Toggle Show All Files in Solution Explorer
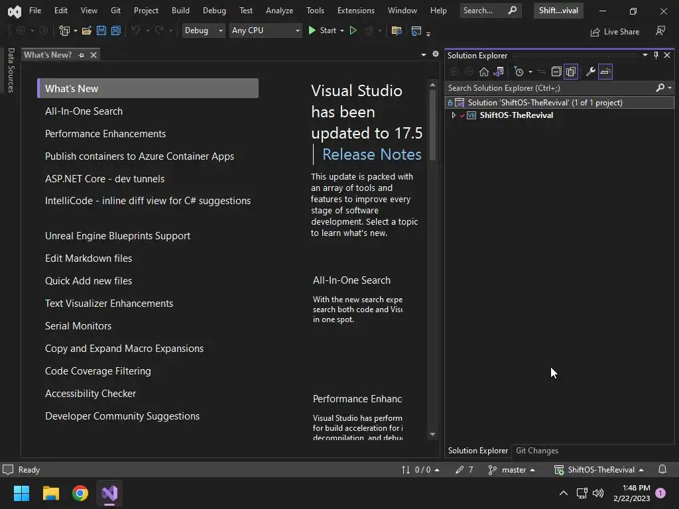The height and width of the screenshot is (509, 679). tap(571, 72)
